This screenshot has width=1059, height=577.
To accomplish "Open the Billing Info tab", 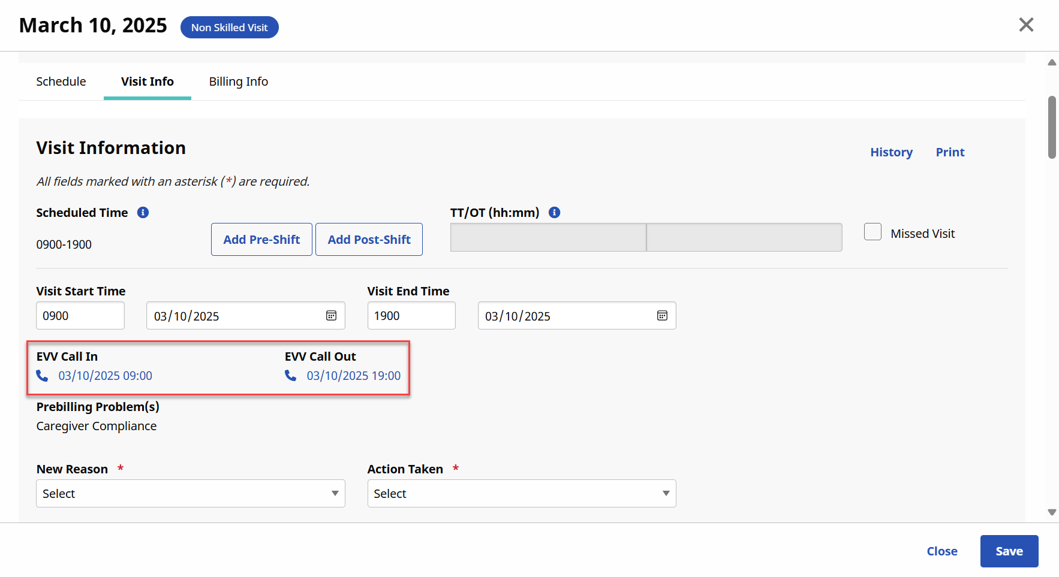I will click(x=238, y=81).
